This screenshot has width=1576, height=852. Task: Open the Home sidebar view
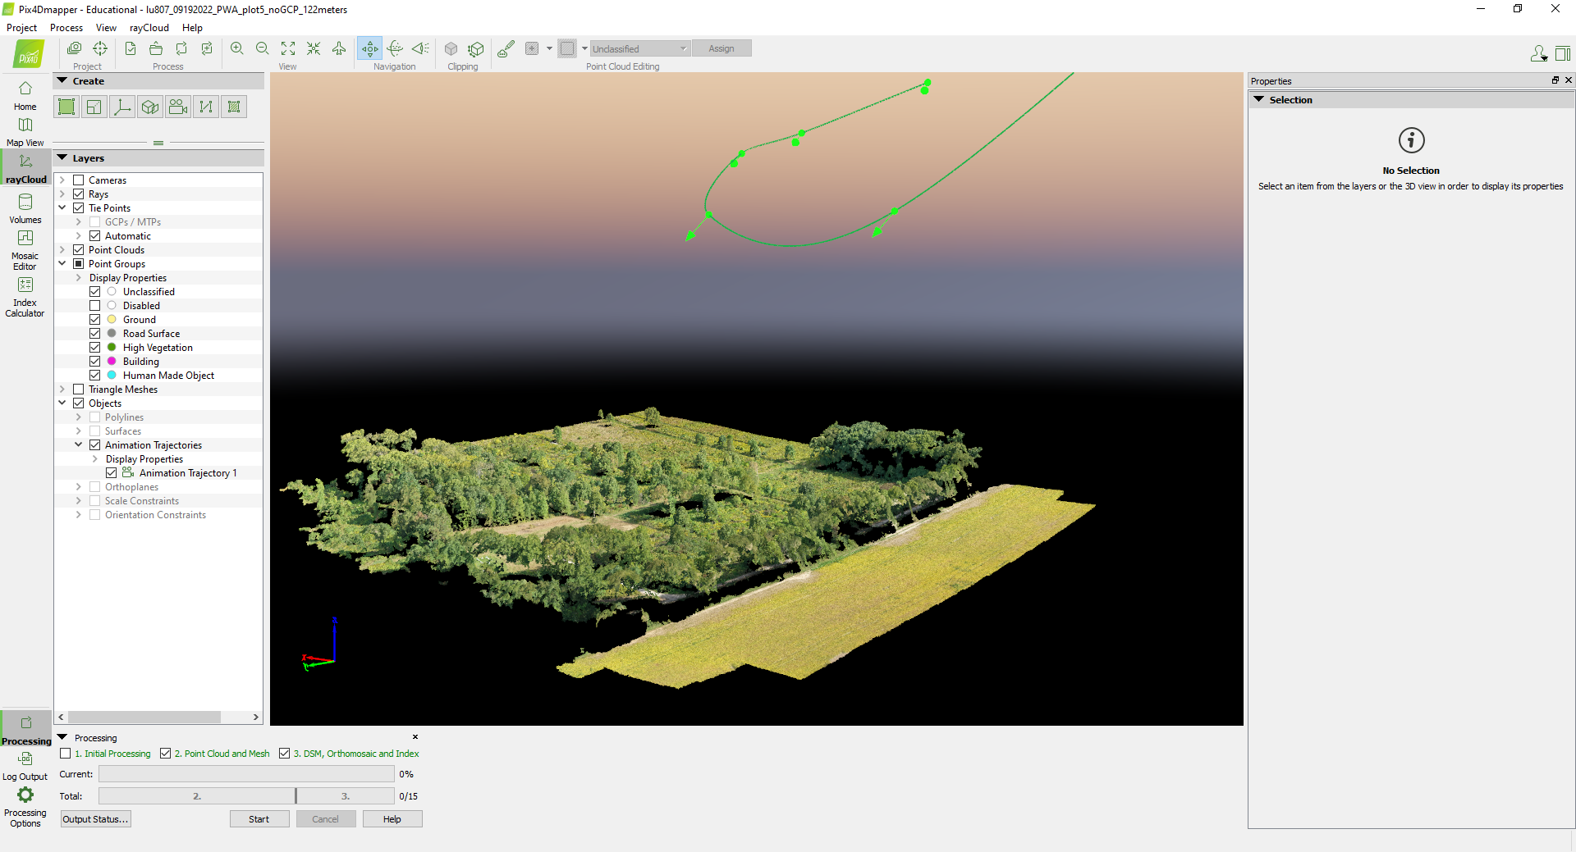[x=25, y=95]
